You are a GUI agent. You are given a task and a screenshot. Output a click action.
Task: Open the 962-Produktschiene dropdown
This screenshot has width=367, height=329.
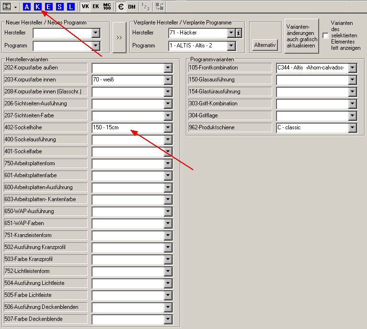[x=353, y=127]
